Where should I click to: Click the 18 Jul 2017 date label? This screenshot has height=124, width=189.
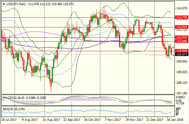click(x=9, y=120)
